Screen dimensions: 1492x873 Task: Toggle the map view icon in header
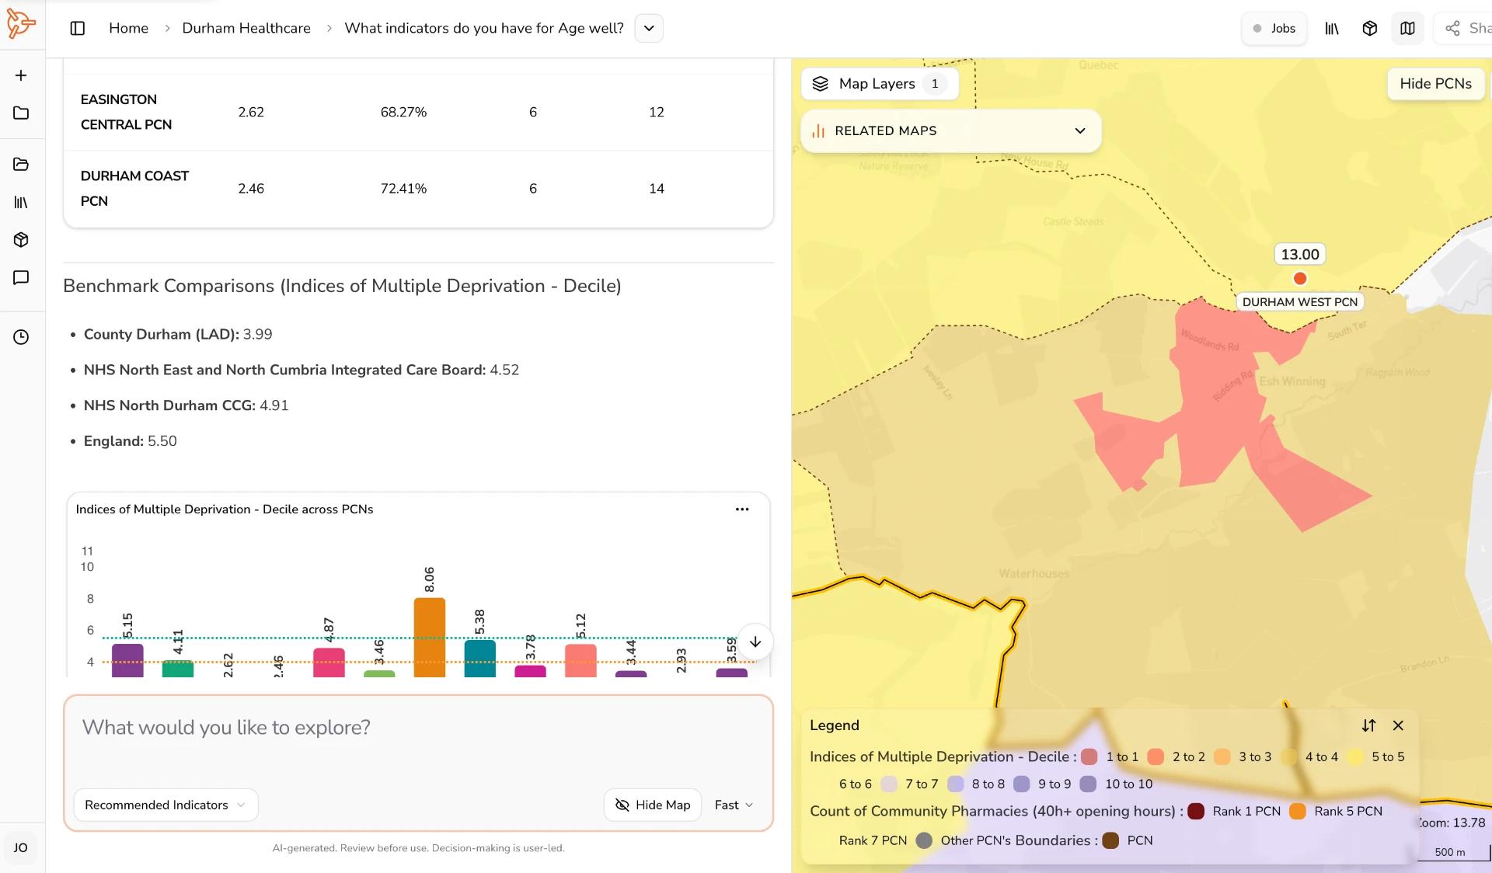[x=1407, y=29]
